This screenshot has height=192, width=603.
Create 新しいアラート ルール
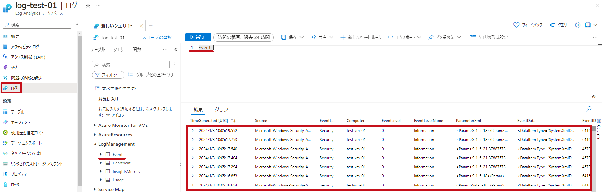[x=361, y=37]
